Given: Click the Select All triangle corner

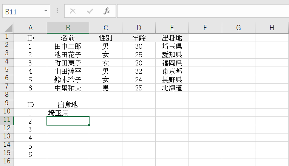Looking at the screenshot, I should click(x=8, y=28).
